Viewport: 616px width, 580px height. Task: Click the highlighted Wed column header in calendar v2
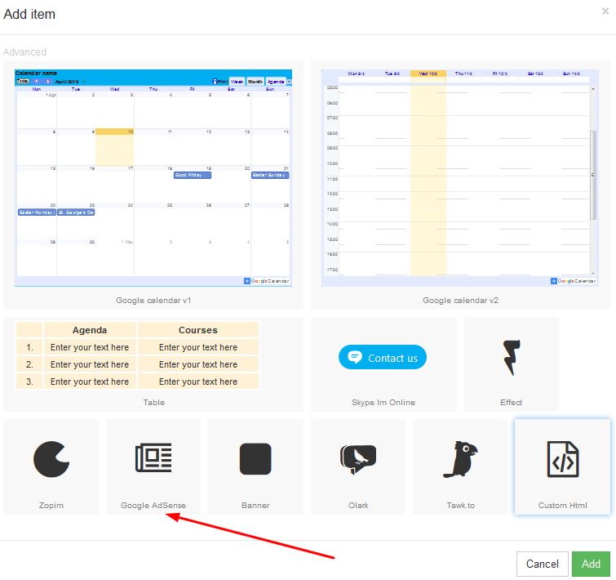tap(428, 74)
